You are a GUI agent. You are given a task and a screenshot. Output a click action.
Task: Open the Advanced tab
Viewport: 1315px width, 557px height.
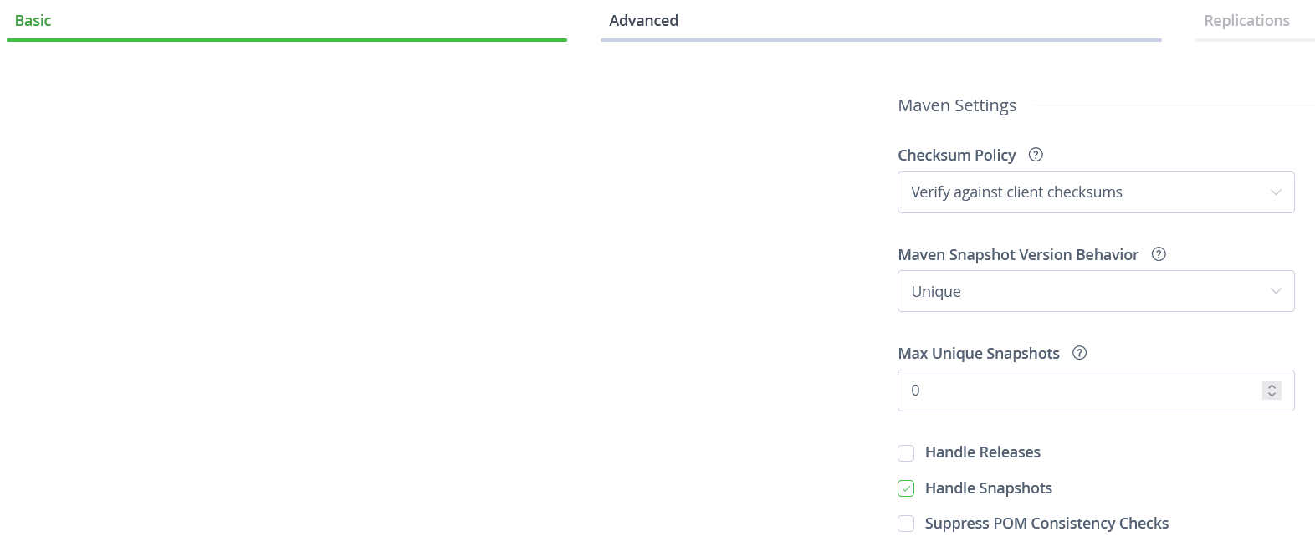pos(643,21)
